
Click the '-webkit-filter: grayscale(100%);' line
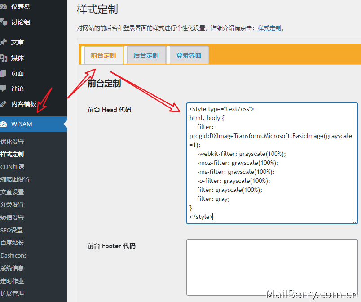point(241,154)
